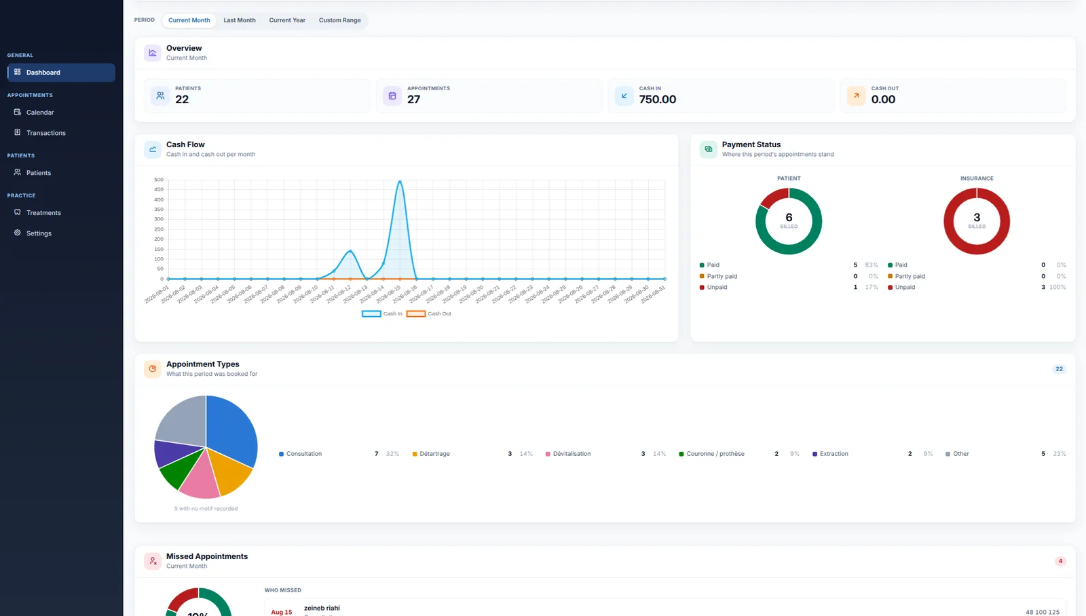The height and width of the screenshot is (616, 1086).
Task: Click the phone number 48 100 125
Action: [x=1043, y=612]
